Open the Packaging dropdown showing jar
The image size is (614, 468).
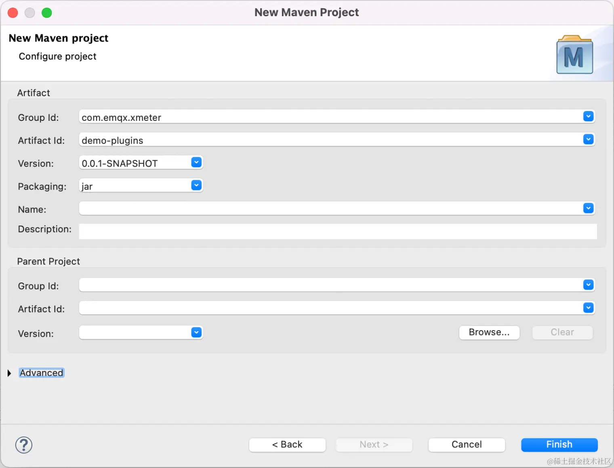(x=196, y=185)
